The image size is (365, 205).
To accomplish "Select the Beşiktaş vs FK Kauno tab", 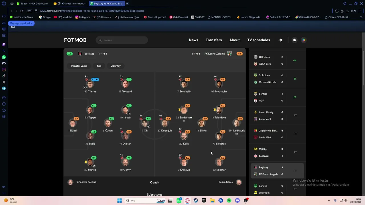I will pyautogui.click(x=107, y=3).
